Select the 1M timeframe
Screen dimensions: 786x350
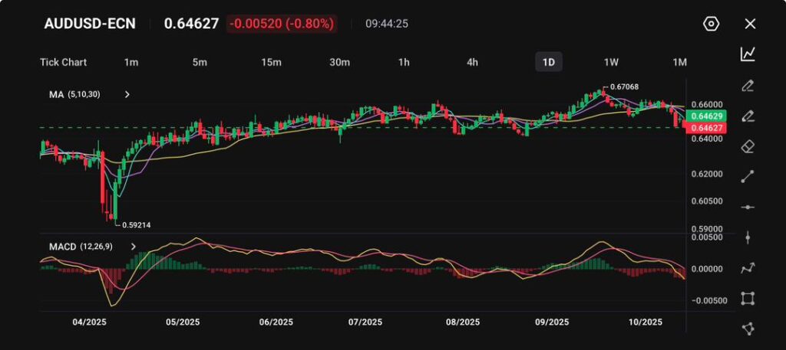click(x=679, y=62)
